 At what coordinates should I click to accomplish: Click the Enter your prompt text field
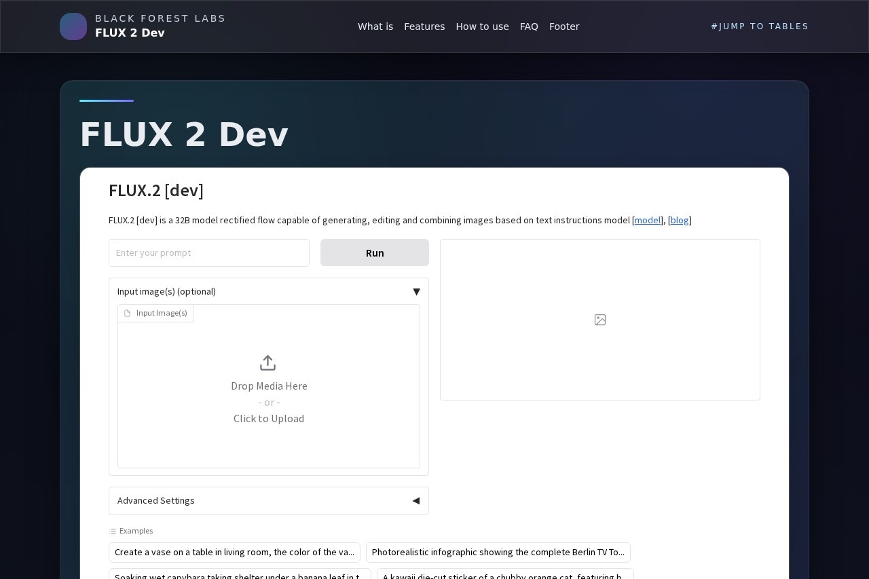[x=209, y=253]
